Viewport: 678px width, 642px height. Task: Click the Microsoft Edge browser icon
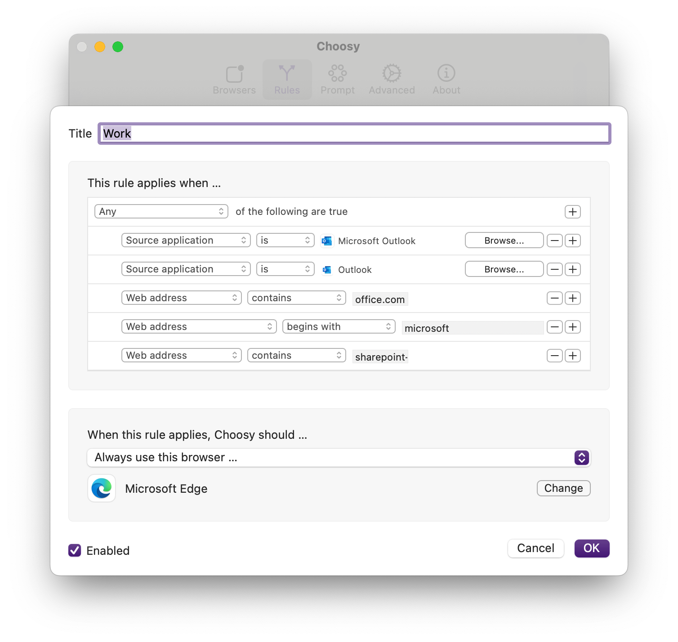(x=102, y=488)
